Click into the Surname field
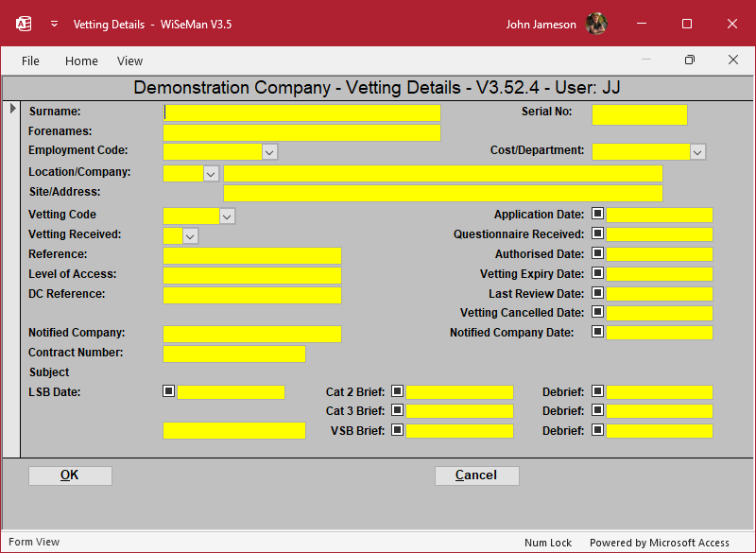Image resolution: width=756 pixels, height=553 pixels. [x=302, y=112]
